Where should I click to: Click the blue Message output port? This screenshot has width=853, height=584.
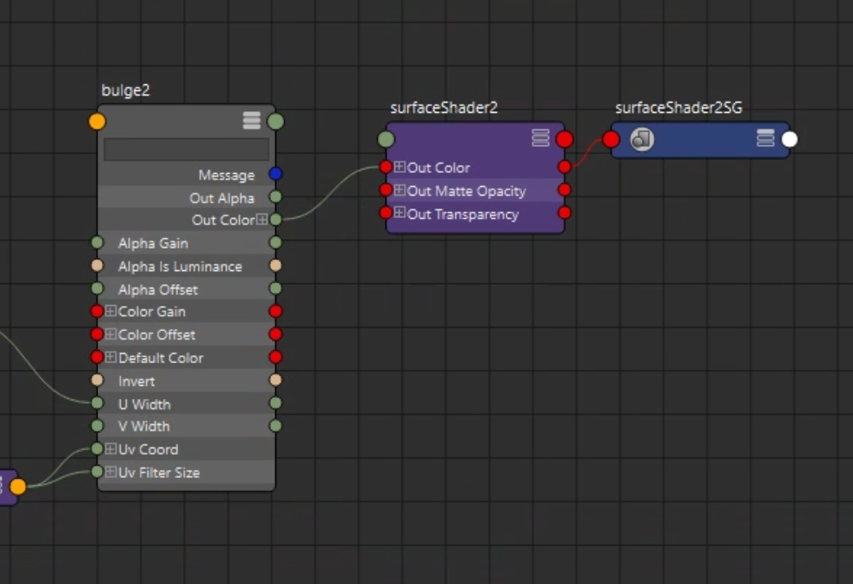tap(276, 174)
